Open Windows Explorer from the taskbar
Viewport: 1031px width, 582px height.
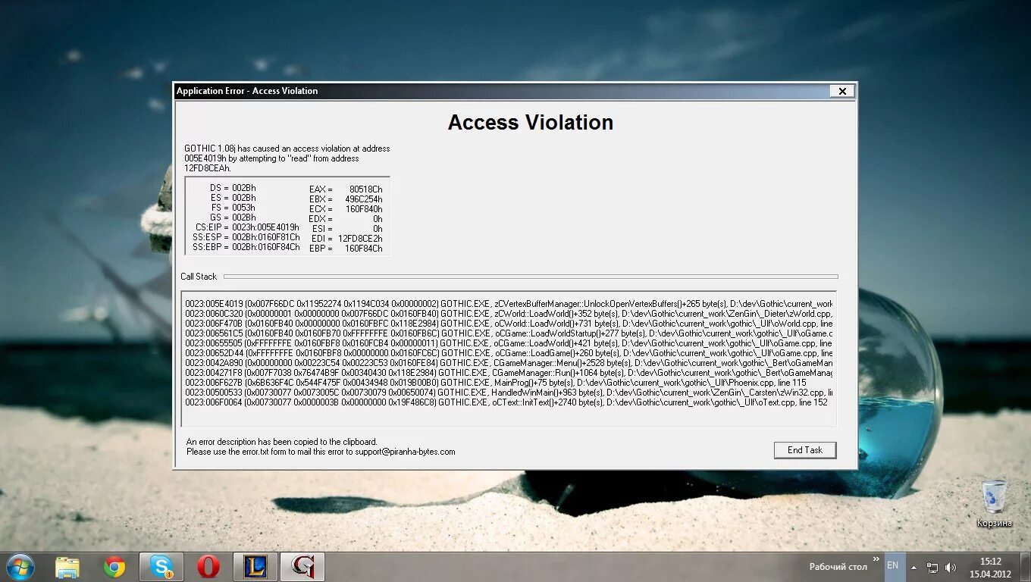67,567
